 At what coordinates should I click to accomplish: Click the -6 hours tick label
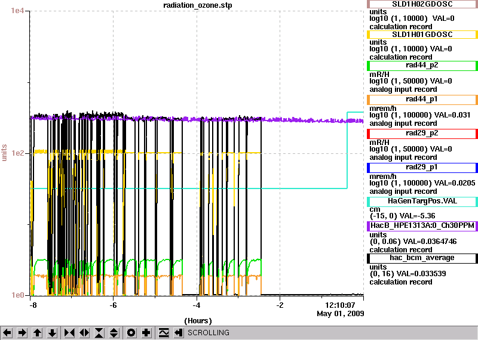pos(113,305)
